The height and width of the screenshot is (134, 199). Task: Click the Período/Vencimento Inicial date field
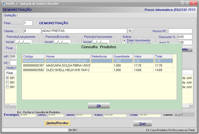pos(101,42)
